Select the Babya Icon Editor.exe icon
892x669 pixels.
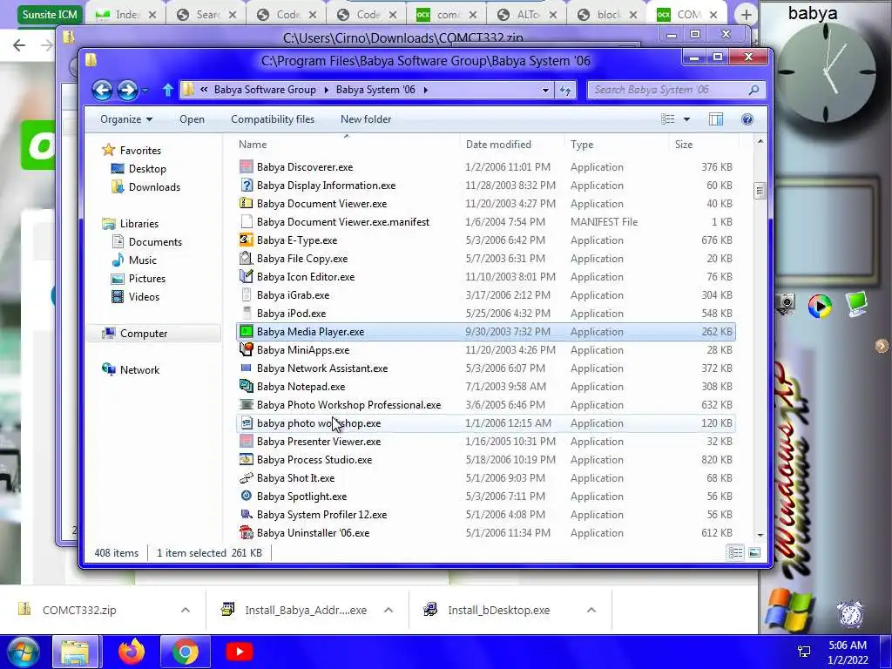coord(246,276)
